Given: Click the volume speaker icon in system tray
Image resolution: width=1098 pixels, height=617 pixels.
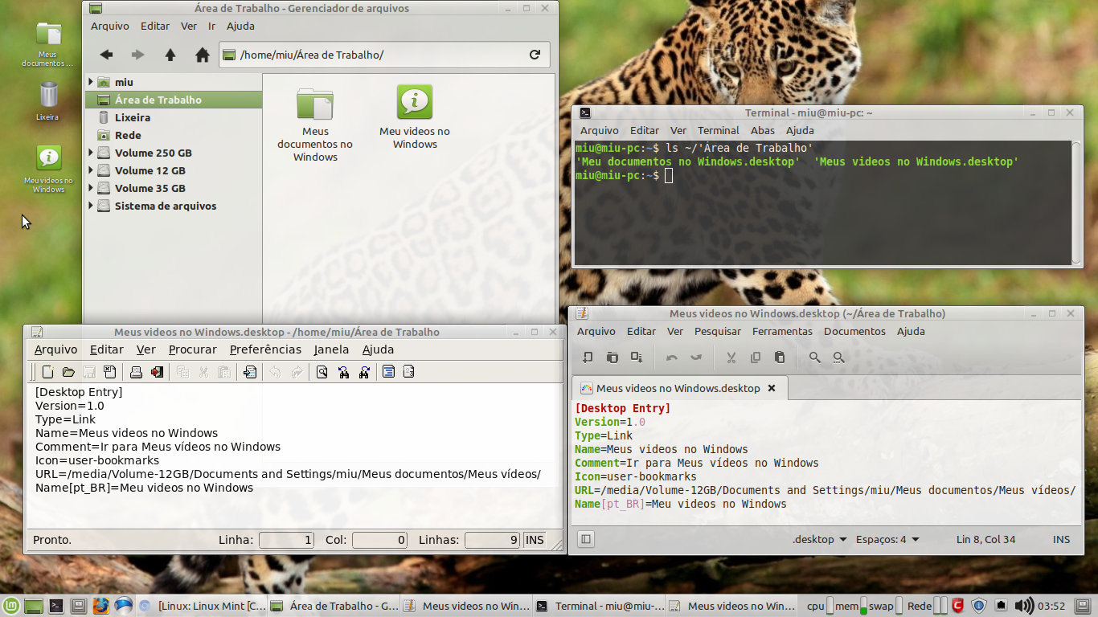Looking at the screenshot, I should click(1024, 606).
